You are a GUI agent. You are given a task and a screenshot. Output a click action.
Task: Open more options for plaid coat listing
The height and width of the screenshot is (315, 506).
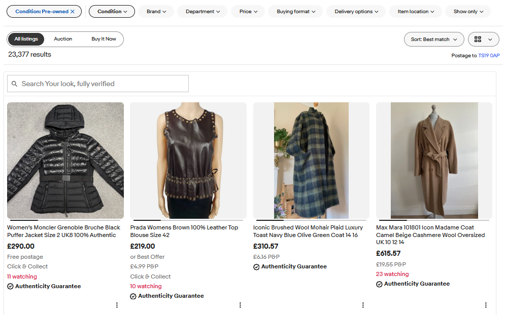pos(363,305)
